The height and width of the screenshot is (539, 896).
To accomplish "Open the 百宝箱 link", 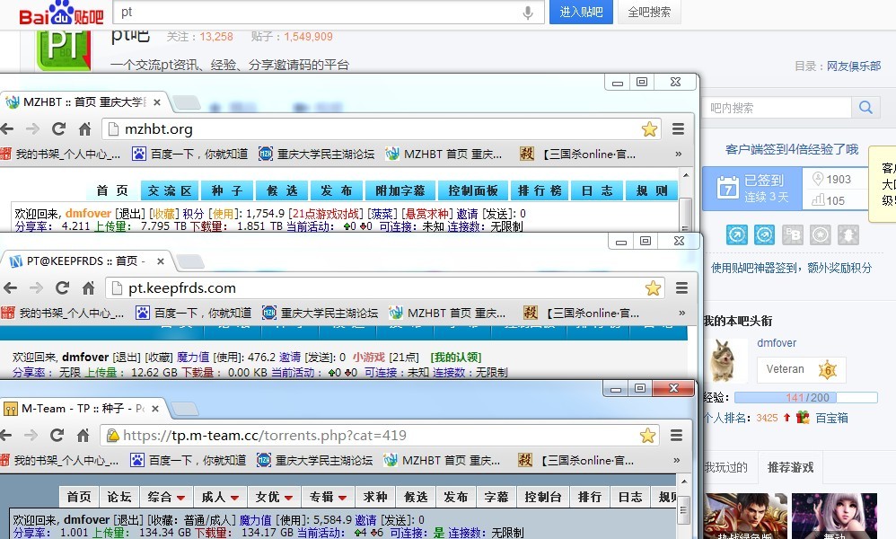I will pyautogui.click(x=831, y=418).
